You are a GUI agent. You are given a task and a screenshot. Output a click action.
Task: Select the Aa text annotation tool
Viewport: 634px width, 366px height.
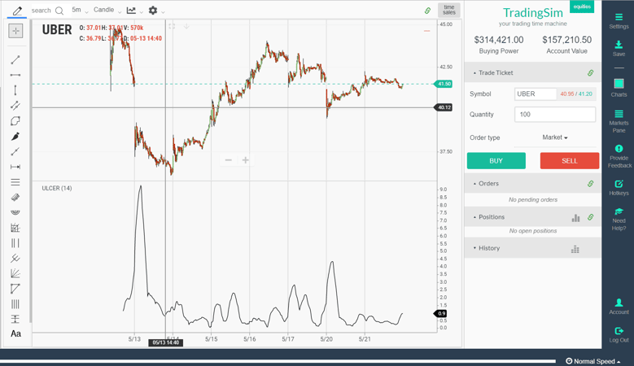point(15,333)
